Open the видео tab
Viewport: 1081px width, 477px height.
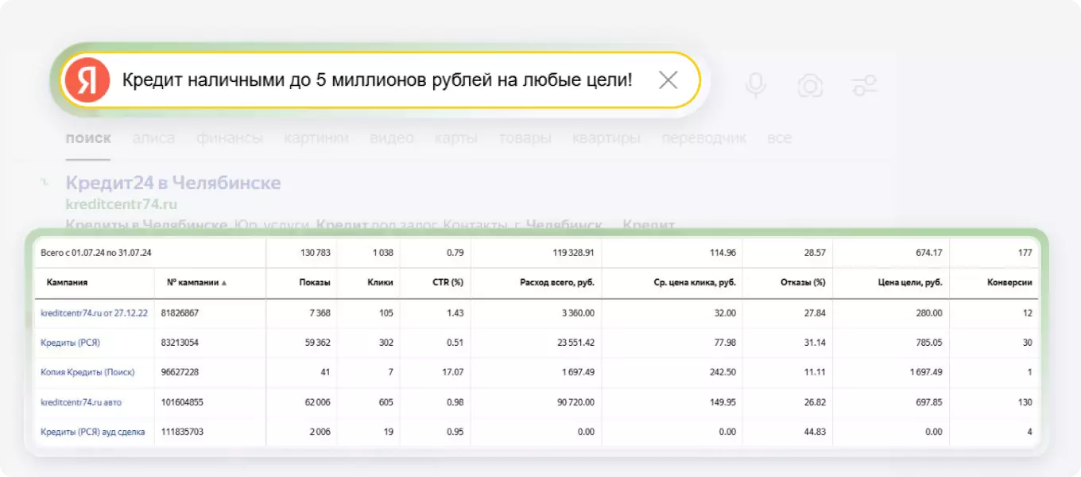(x=392, y=138)
